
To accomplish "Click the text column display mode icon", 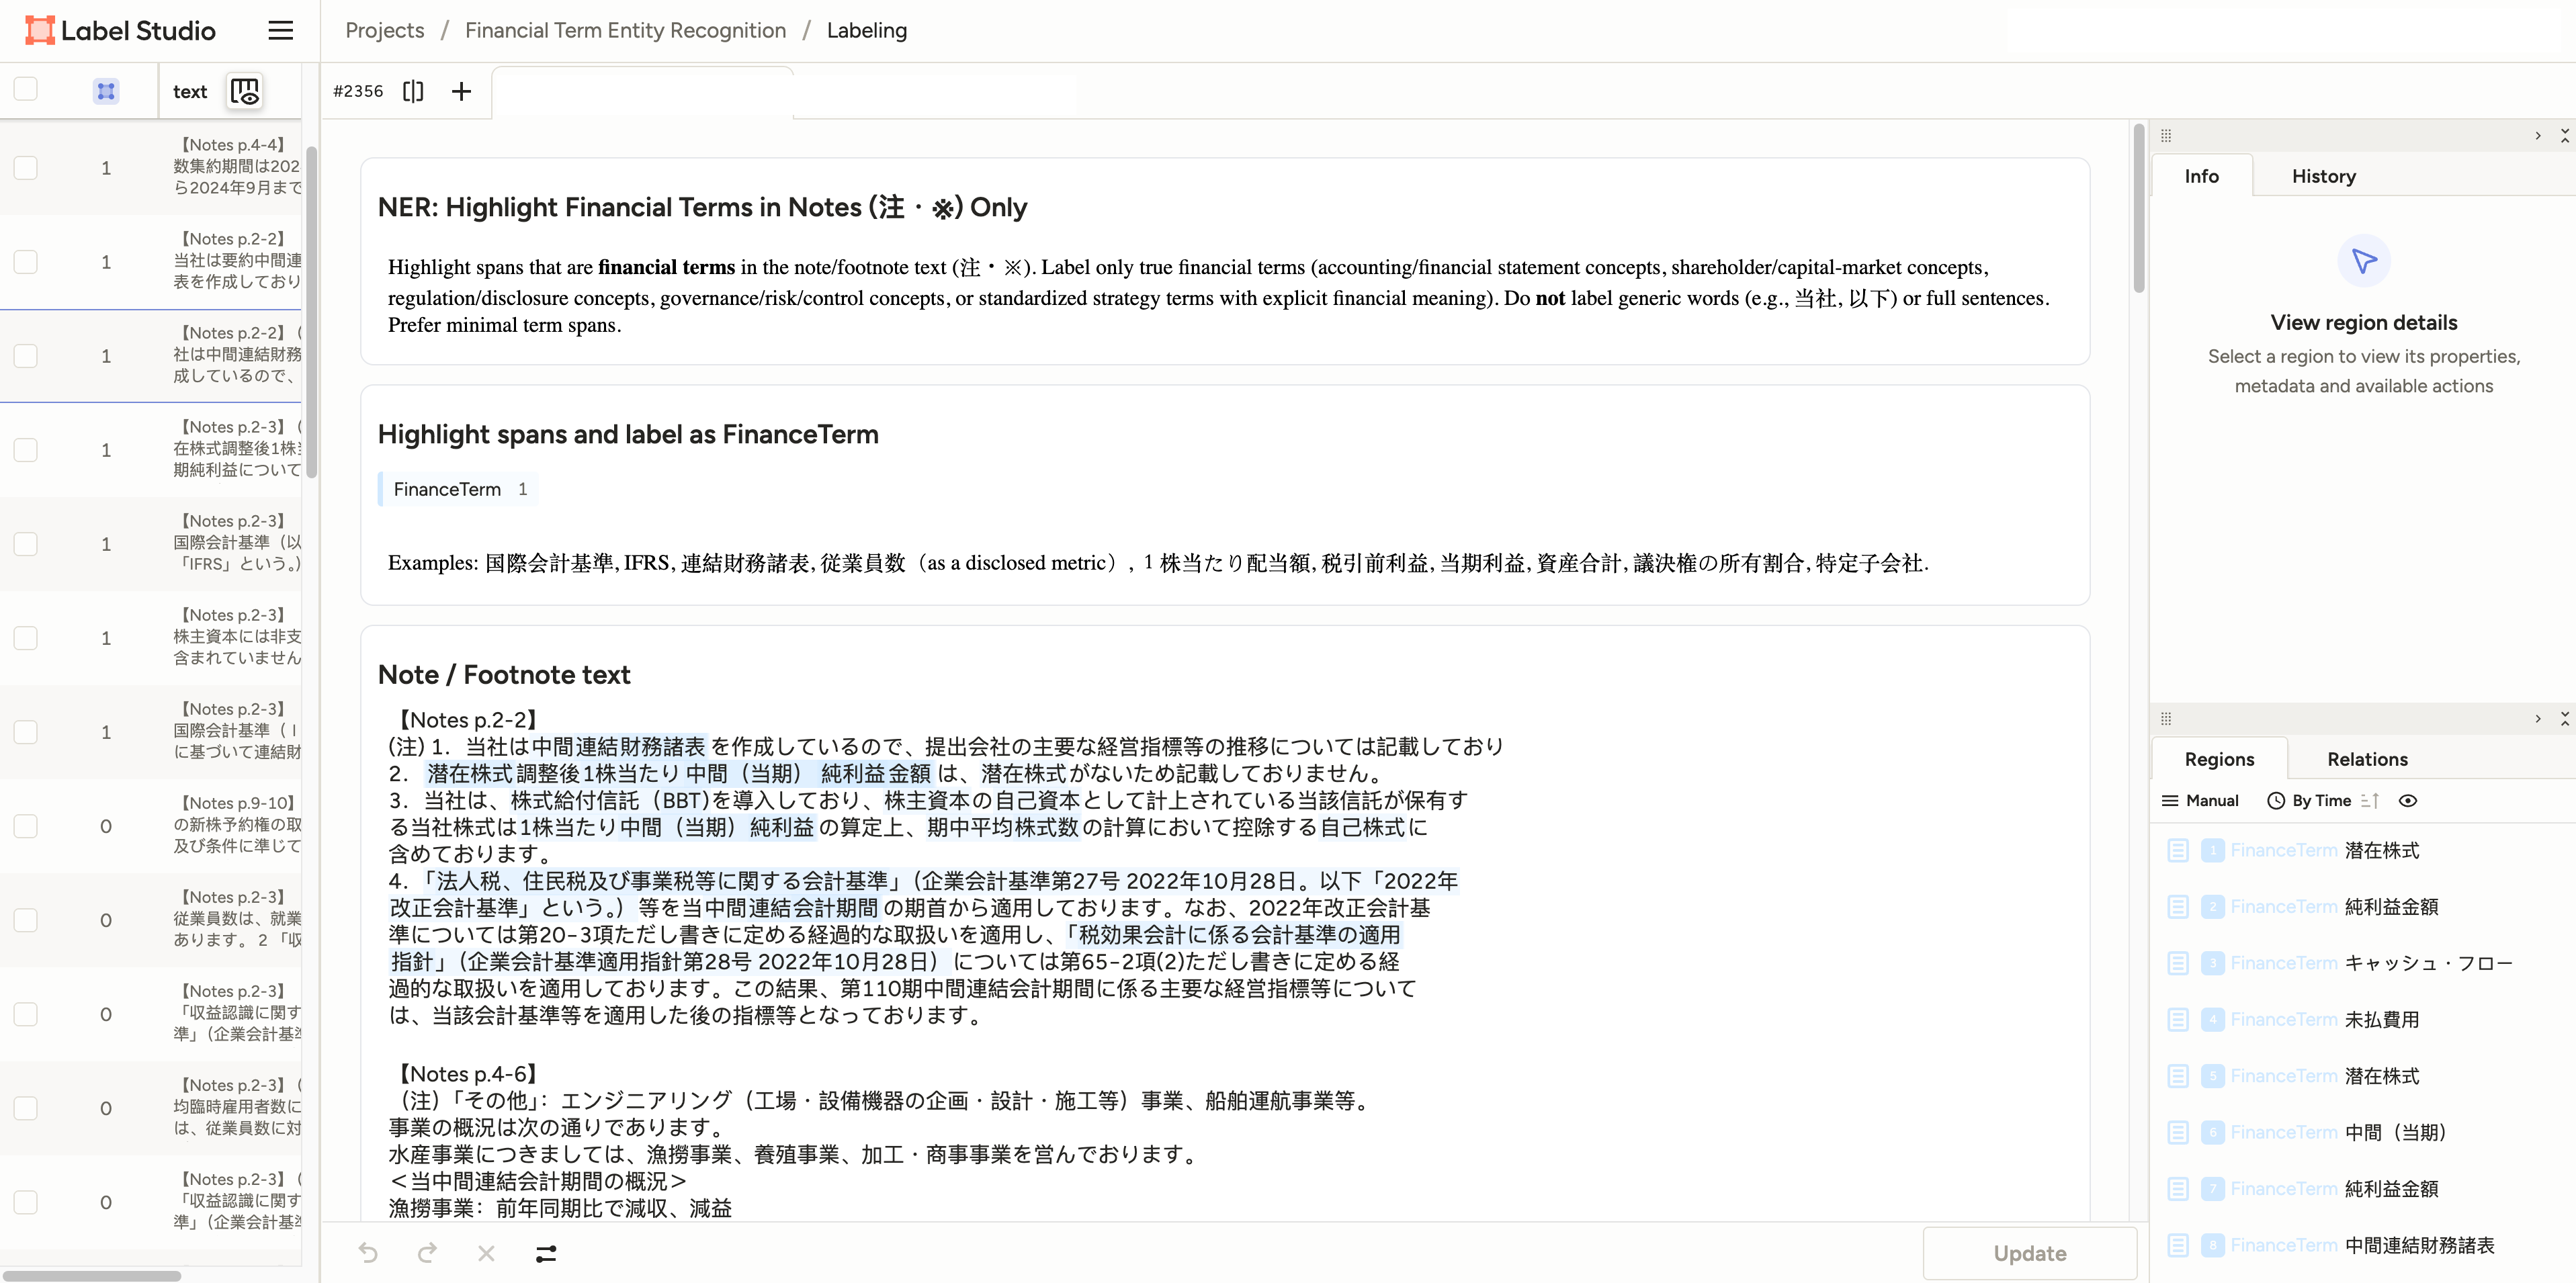I will coord(244,91).
